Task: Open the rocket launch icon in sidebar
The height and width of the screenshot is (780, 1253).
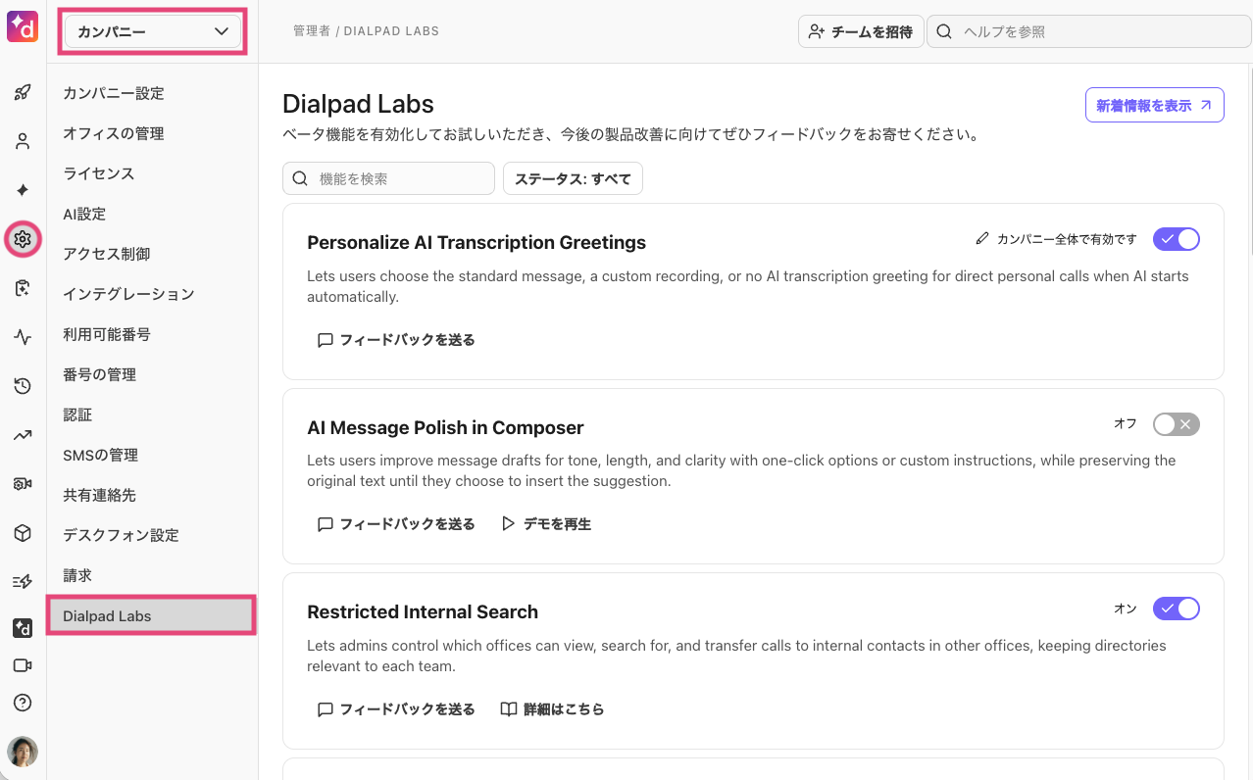Action: click(23, 93)
